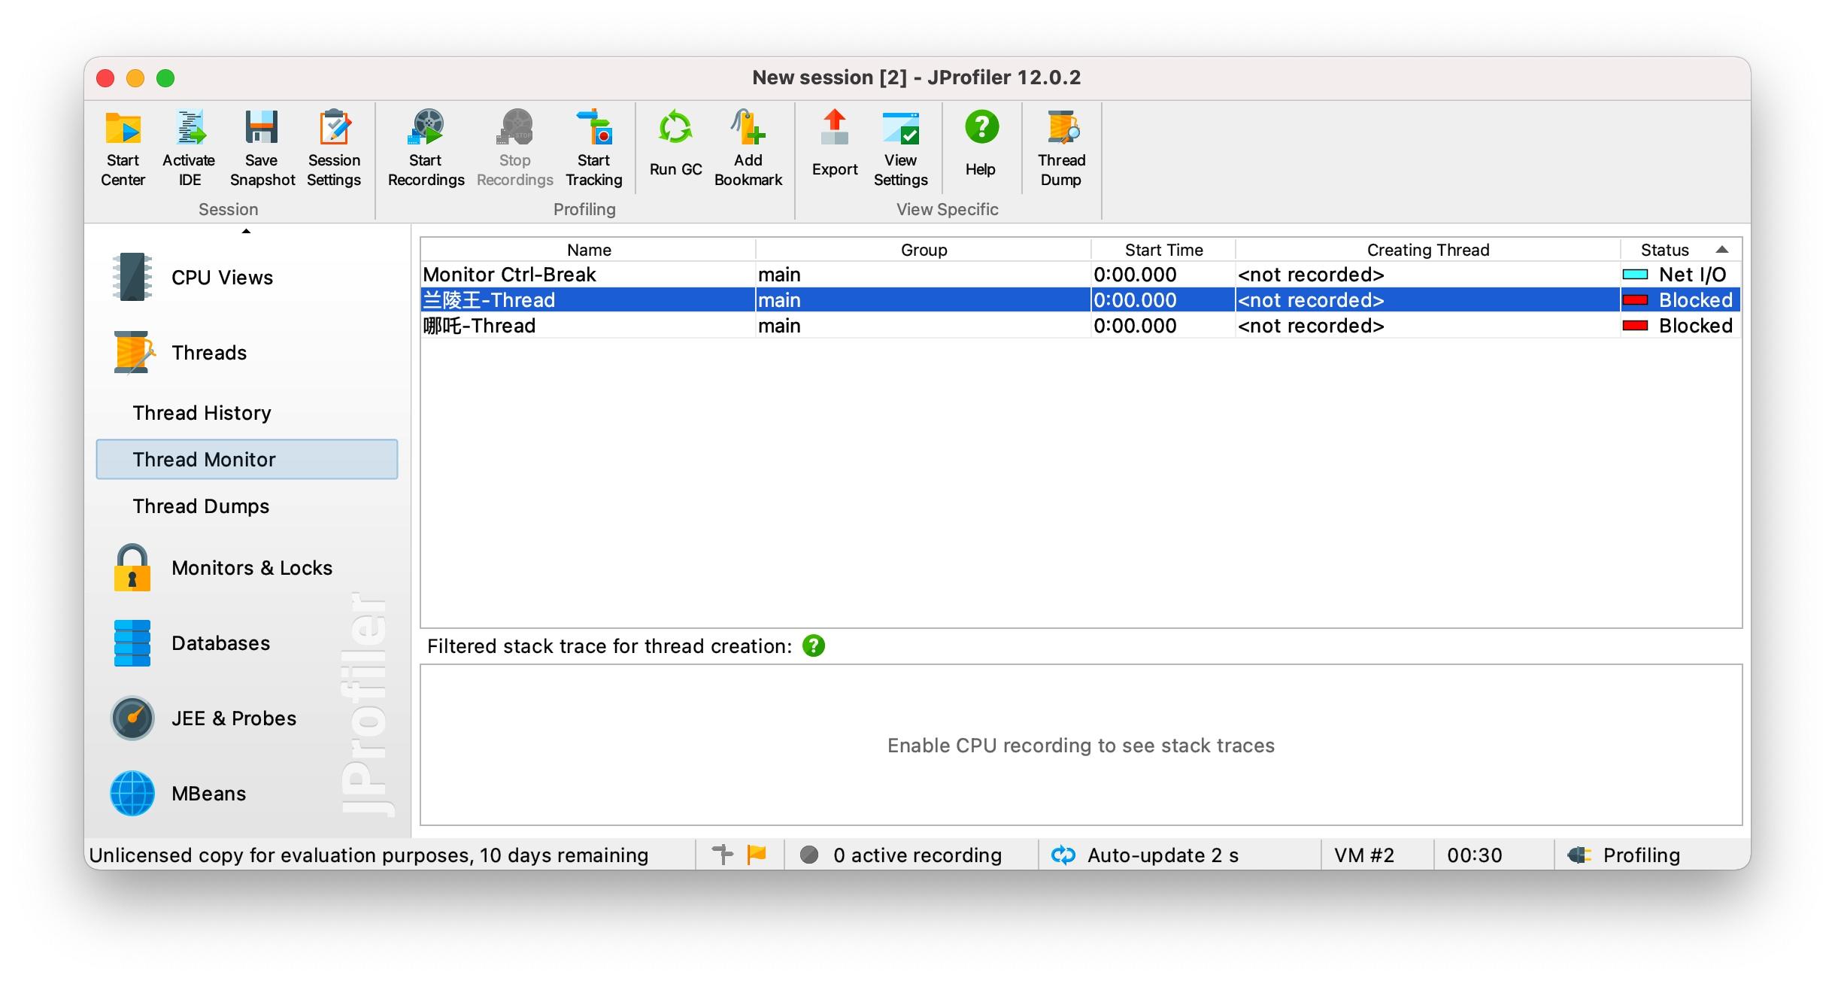Click the red Blocked swatch on the 哪吒-Thread row
This screenshot has width=1835, height=981.
tap(1635, 326)
